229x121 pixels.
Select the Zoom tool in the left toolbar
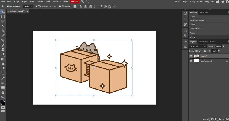(x=3, y=97)
